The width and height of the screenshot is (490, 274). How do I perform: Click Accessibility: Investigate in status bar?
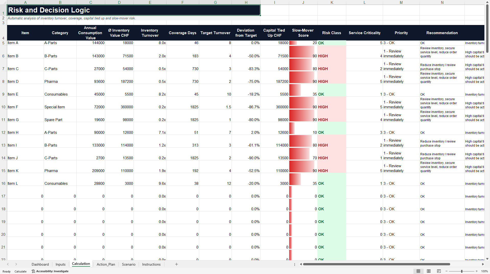coord(50,271)
